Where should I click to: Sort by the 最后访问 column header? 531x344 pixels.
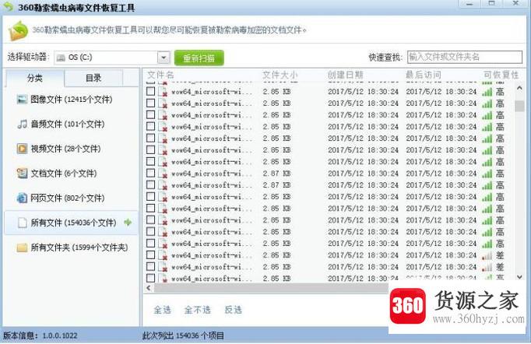coord(424,75)
